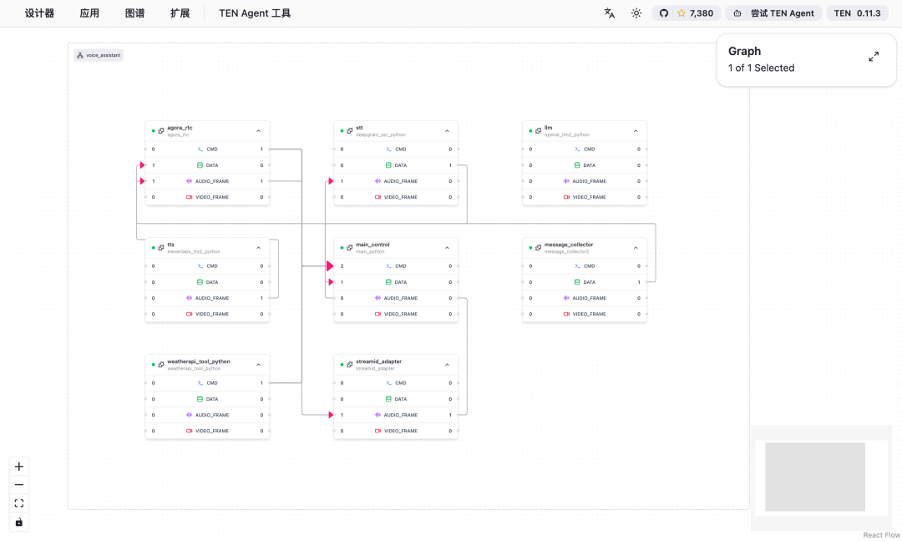The width and height of the screenshot is (902, 541).
Task: Open the 图谱 menu
Action: pos(134,13)
